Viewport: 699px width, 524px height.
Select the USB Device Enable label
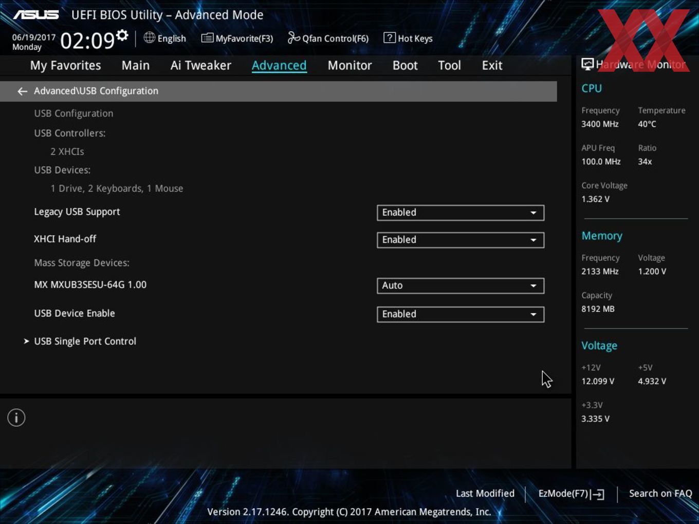click(x=75, y=313)
